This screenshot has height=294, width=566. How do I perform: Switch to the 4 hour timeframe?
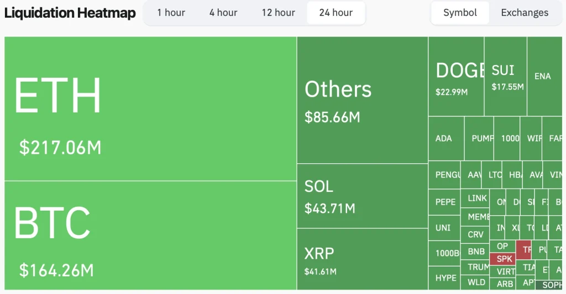pos(223,13)
